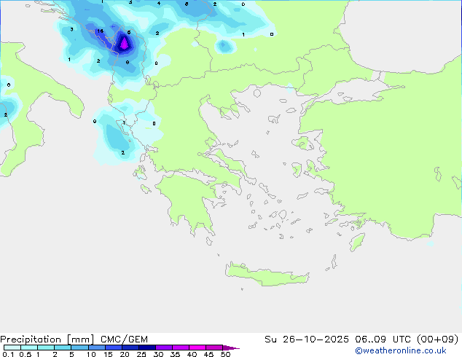
Task: Click the 0.5–1 mm legend swatch
Action: 29,348
